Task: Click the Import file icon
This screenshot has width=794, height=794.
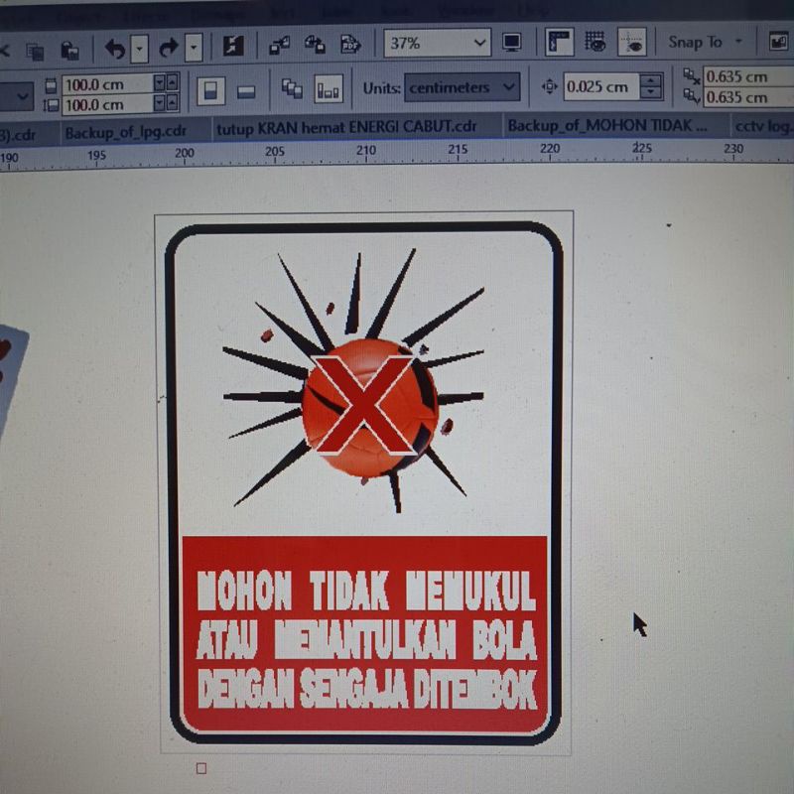Action: click(x=280, y=45)
